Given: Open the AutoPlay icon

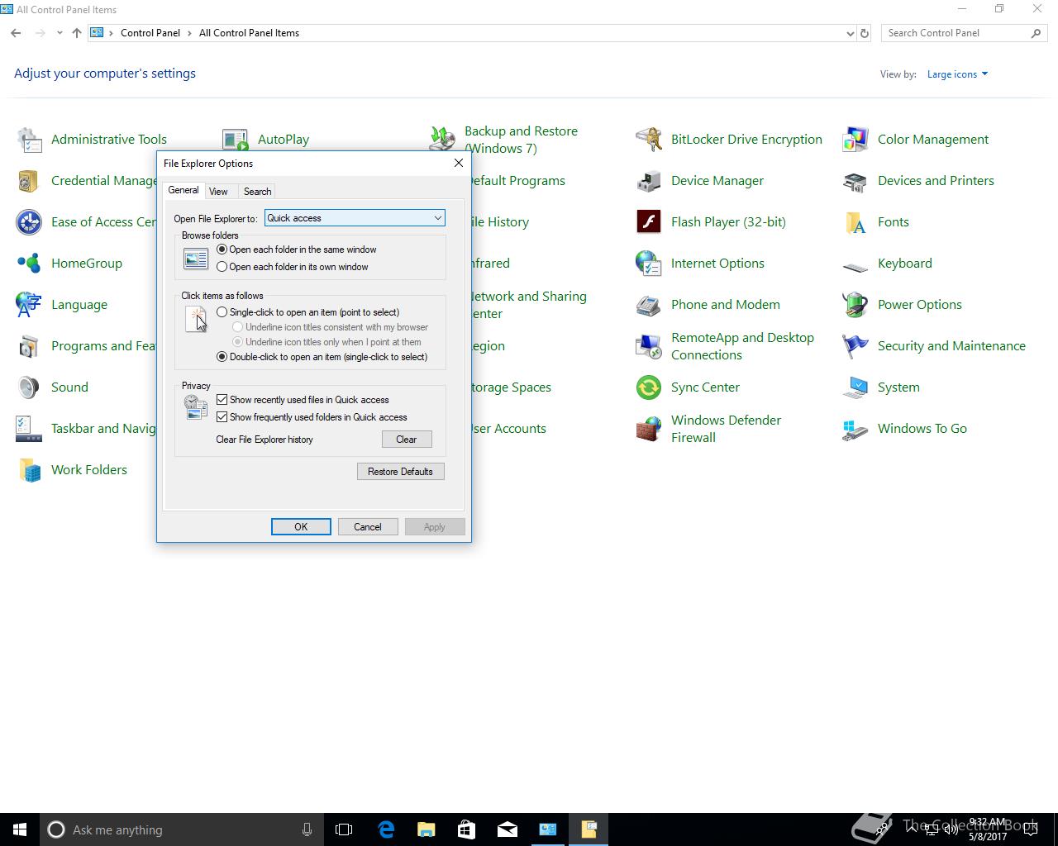Looking at the screenshot, I should [236, 140].
